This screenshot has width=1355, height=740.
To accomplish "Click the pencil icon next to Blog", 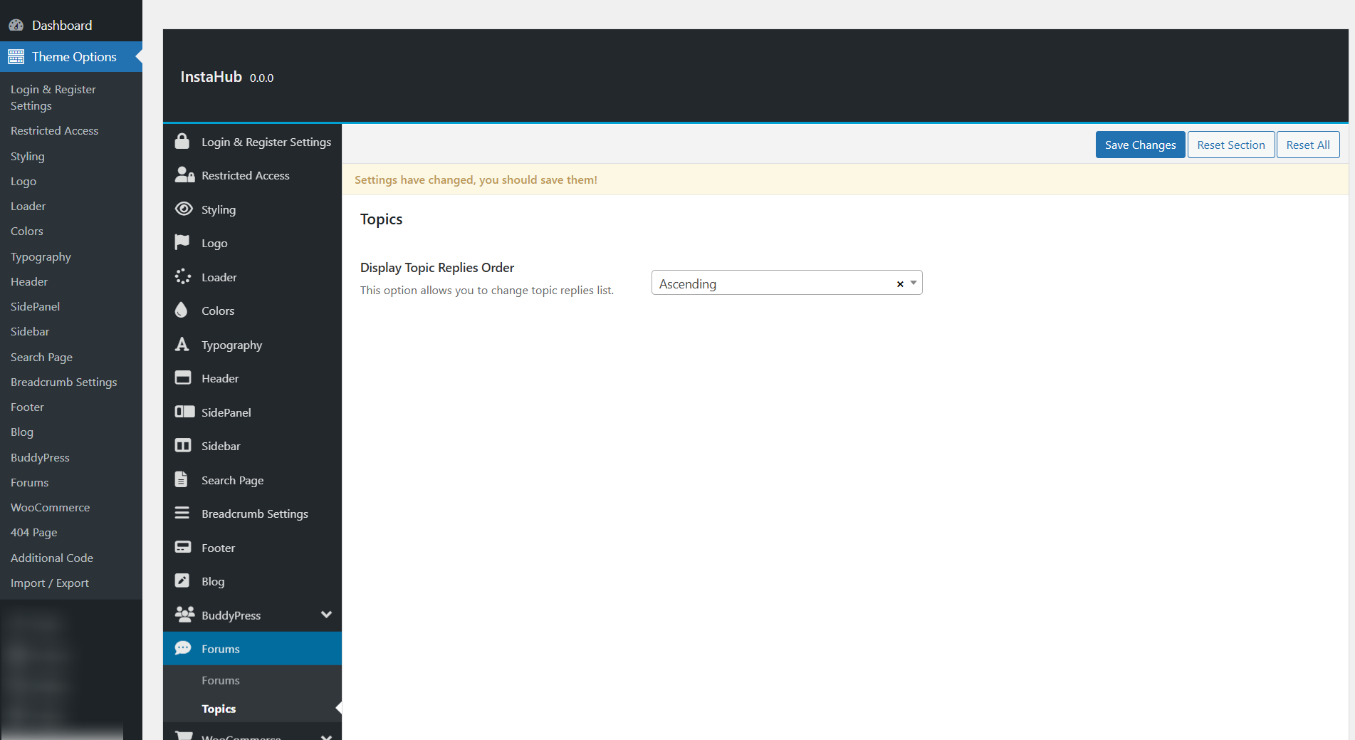I will tap(182, 580).
